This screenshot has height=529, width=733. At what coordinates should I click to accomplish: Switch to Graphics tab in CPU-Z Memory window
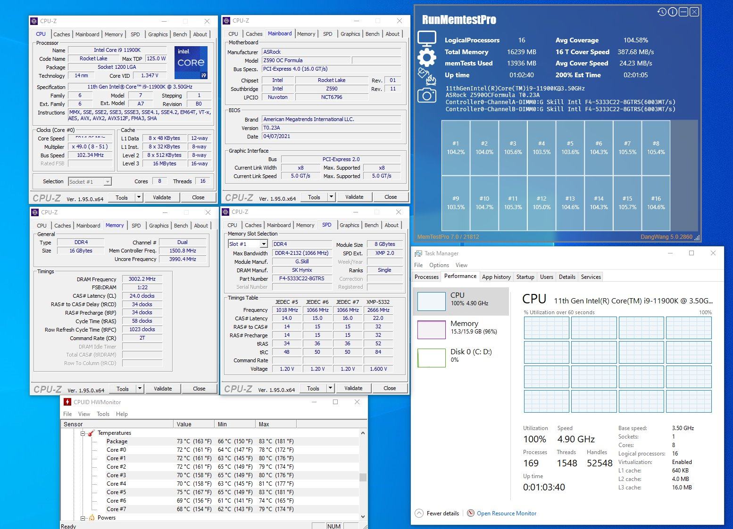tap(158, 226)
